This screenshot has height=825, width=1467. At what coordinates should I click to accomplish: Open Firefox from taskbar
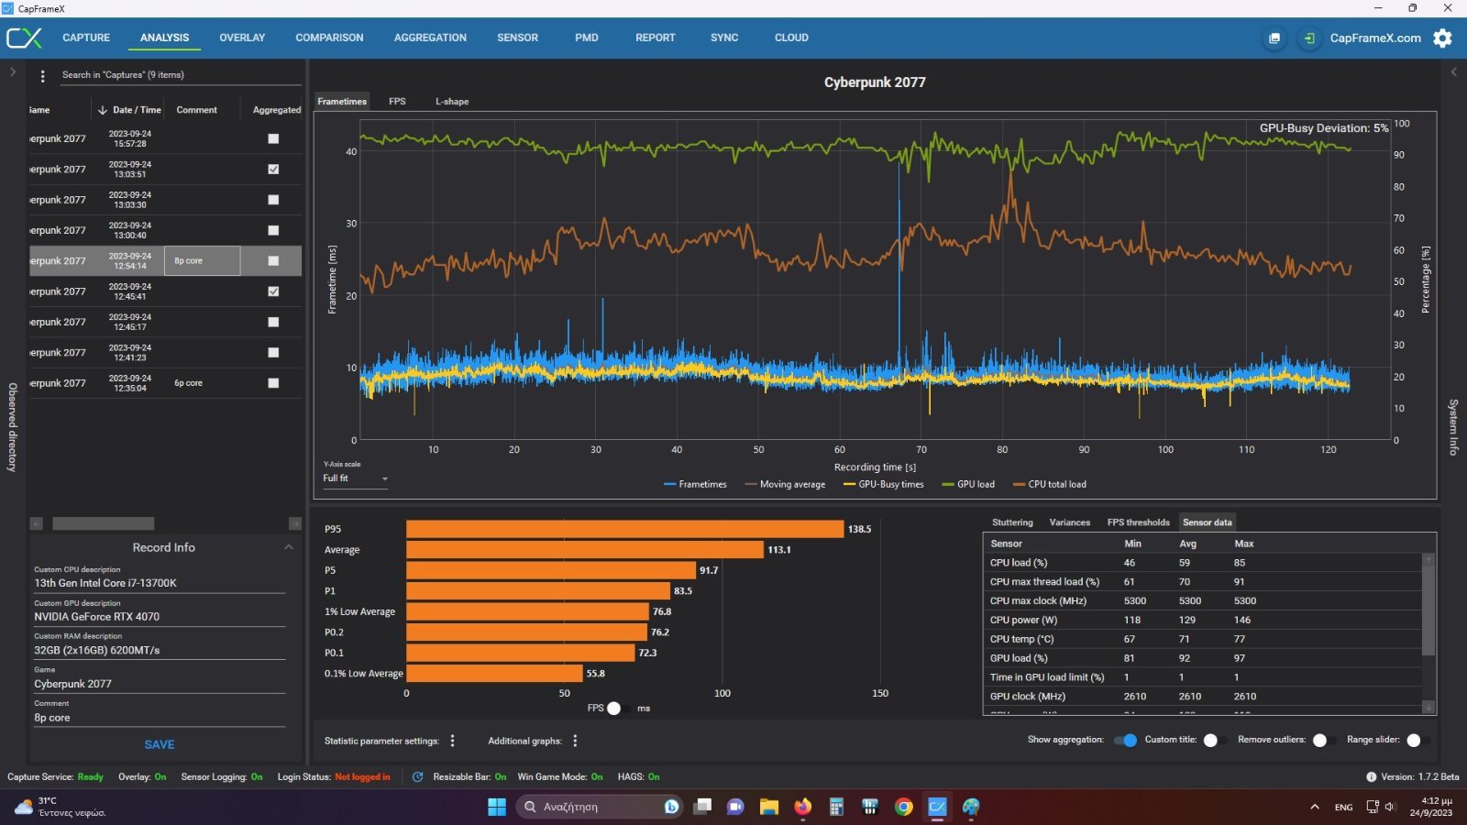click(x=802, y=807)
